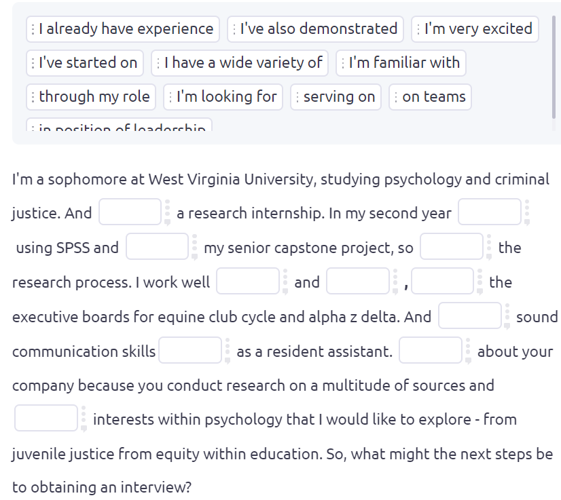This screenshot has width=561, height=500.
Task: Click blank before "interests within psychology"
Action: point(46,419)
